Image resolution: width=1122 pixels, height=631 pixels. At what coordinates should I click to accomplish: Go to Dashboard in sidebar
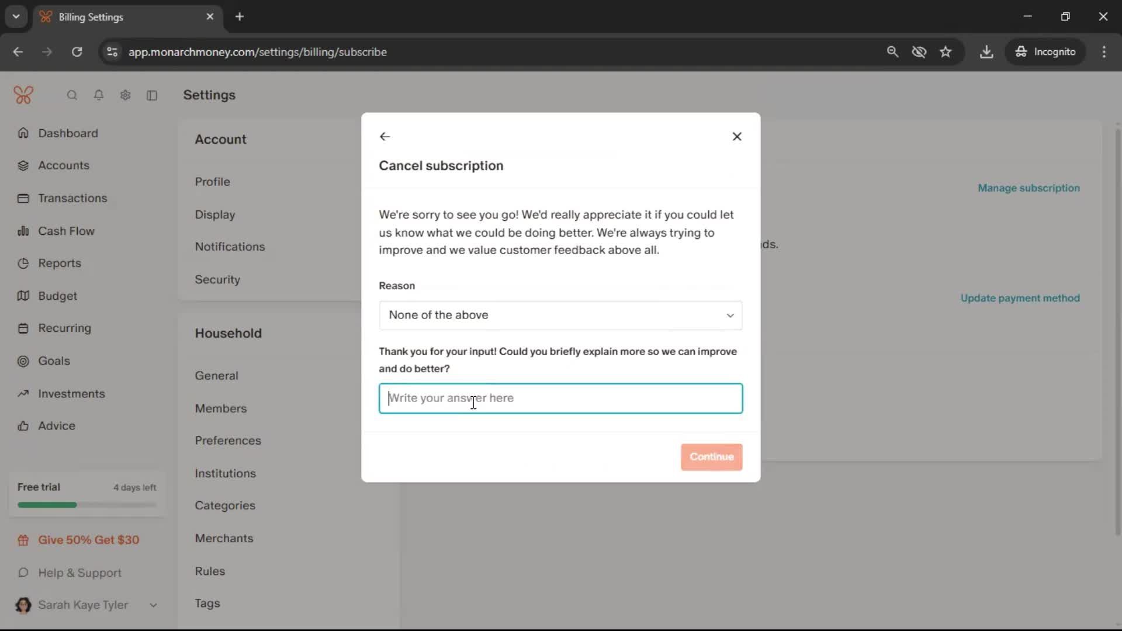[68, 133]
